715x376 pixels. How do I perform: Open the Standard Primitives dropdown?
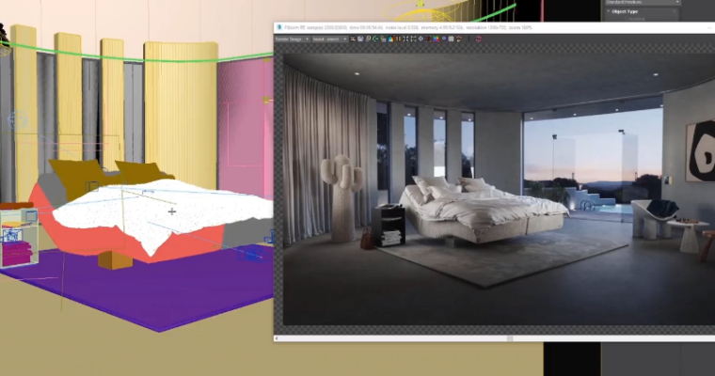coord(642,2)
